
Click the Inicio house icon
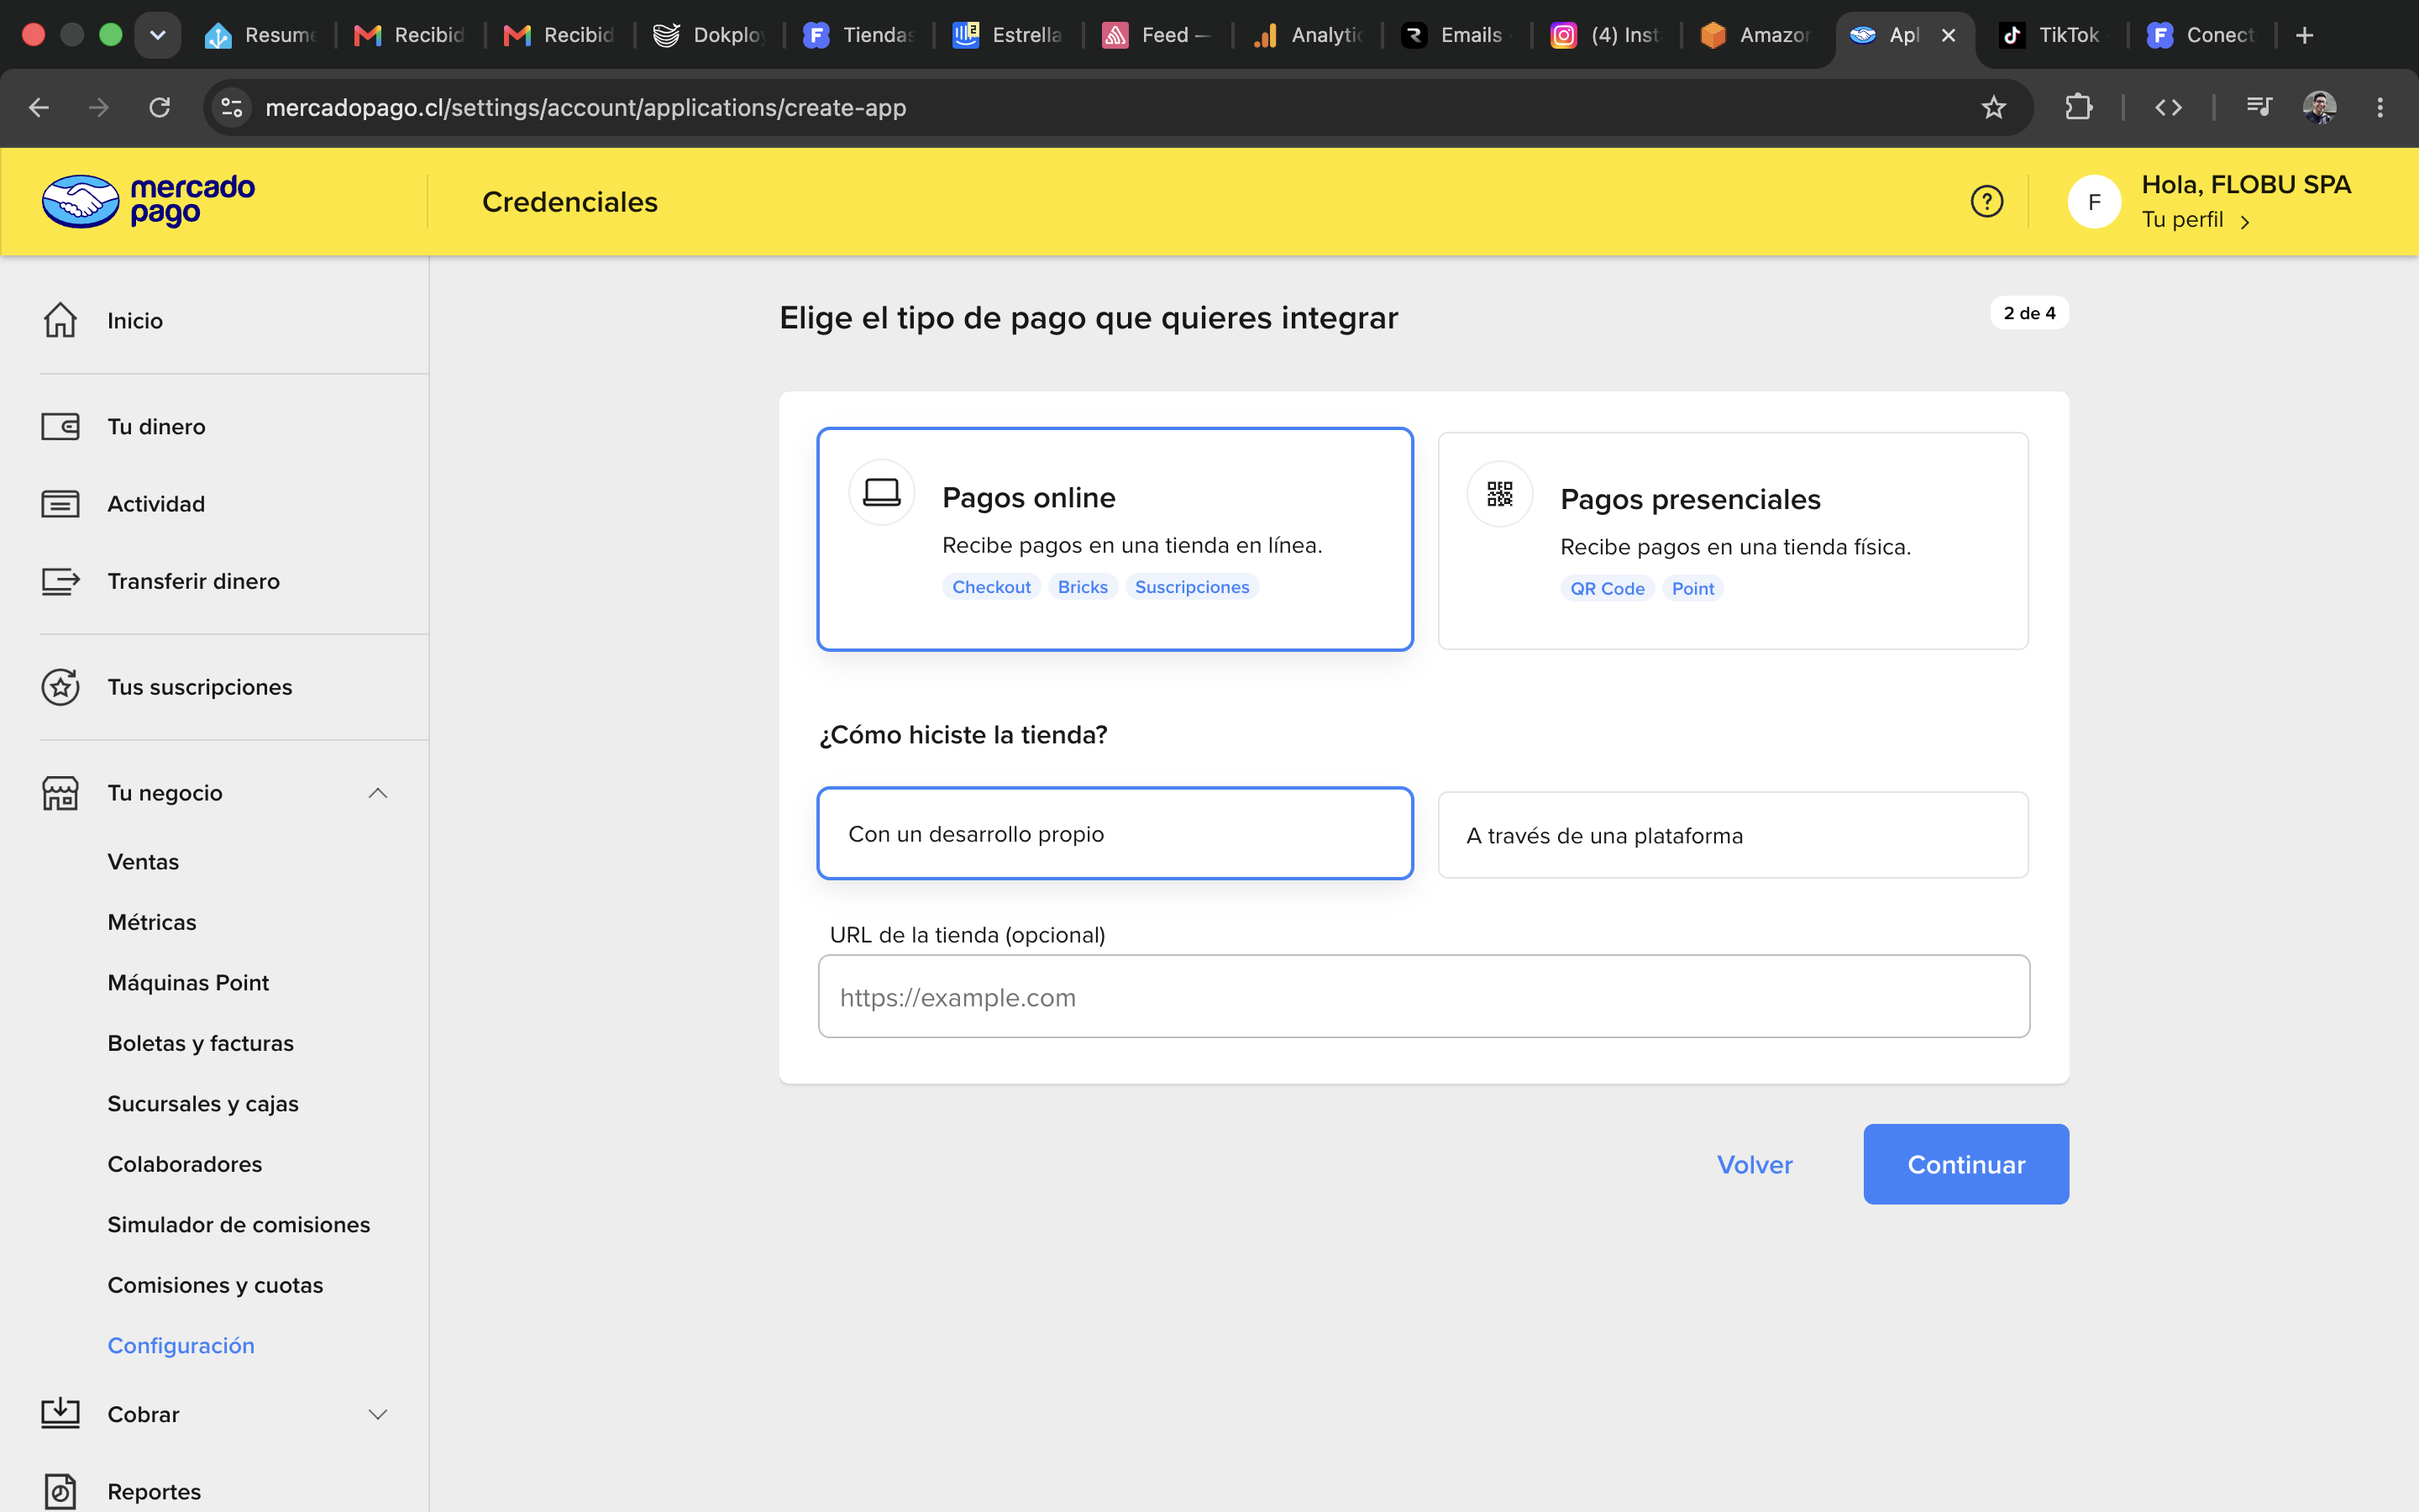pyautogui.click(x=60, y=320)
